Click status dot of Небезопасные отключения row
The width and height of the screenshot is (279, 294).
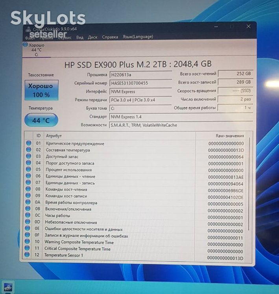(28, 221)
